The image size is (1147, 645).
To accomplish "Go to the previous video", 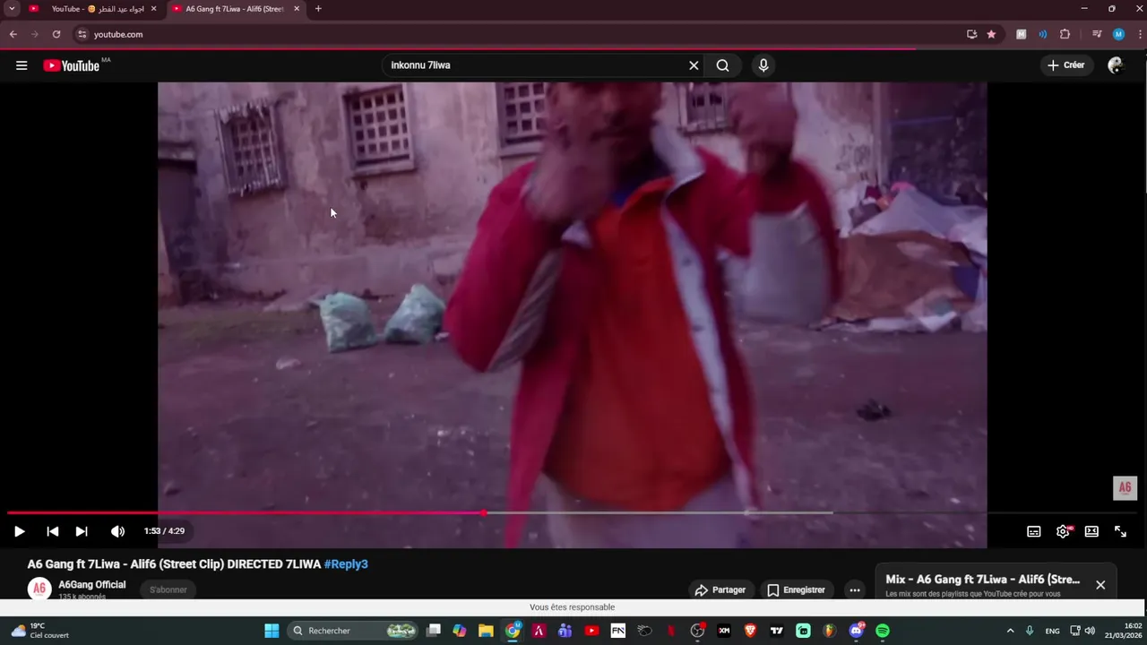I will point(52,531).
